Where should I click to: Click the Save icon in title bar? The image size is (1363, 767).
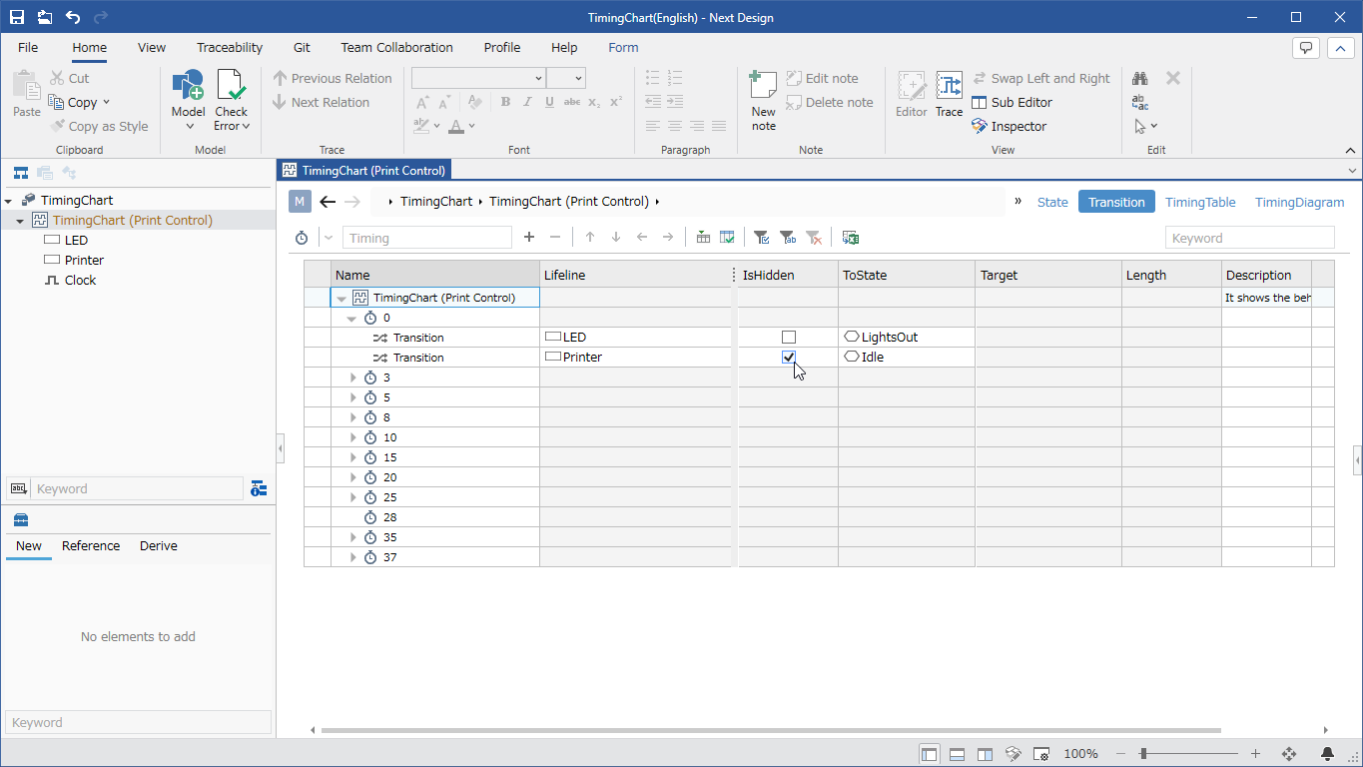17,17
